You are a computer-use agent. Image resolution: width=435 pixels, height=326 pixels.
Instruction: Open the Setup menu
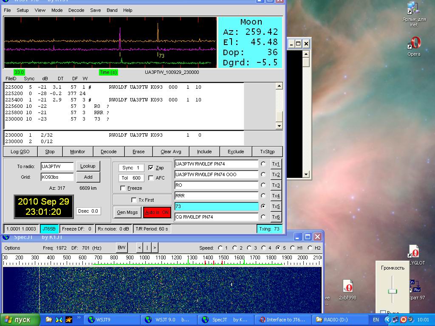[x=23, y=10]
